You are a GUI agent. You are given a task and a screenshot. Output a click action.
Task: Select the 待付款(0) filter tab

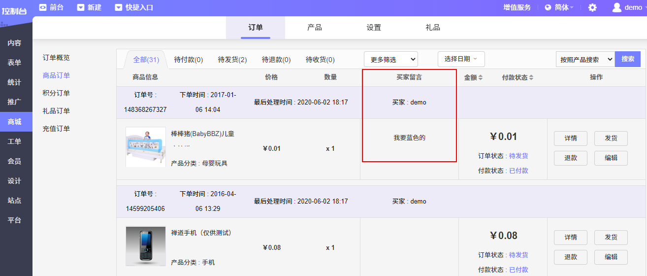click(x=189, y=60)
